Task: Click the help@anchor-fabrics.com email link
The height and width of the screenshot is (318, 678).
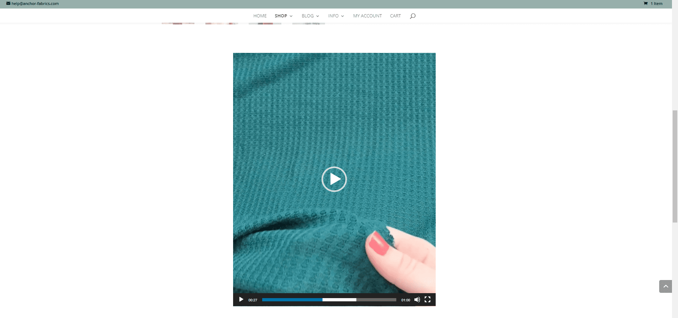Action: coord(35,4)
